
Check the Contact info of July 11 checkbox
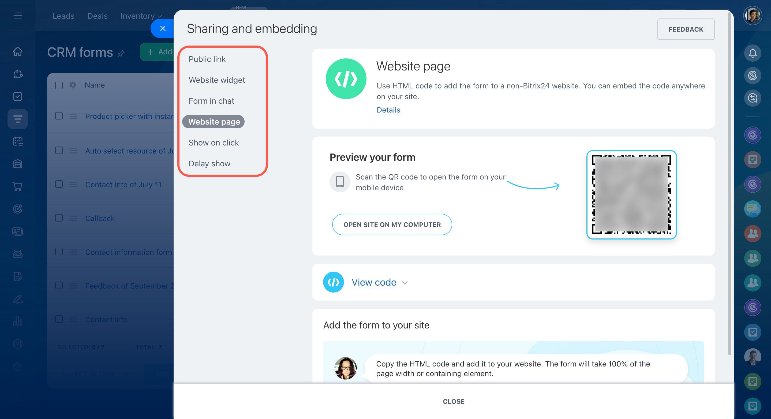point(59,184)
